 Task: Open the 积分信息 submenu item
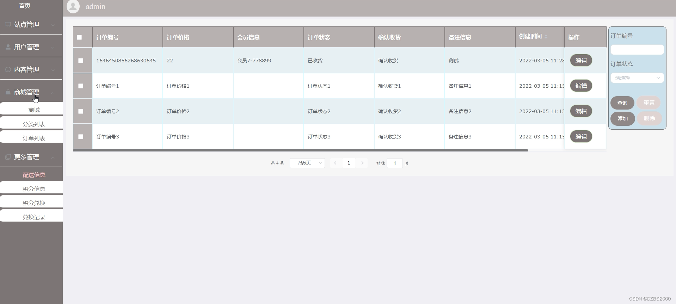[x=31, y=188]
